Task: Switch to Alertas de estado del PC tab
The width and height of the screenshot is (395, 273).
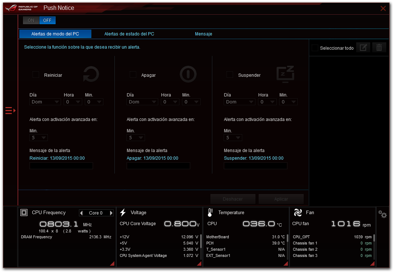Action: [x=129, y=34]
